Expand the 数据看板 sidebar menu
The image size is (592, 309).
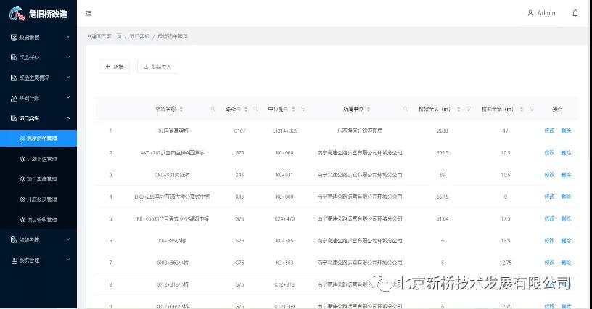[38, 37]
